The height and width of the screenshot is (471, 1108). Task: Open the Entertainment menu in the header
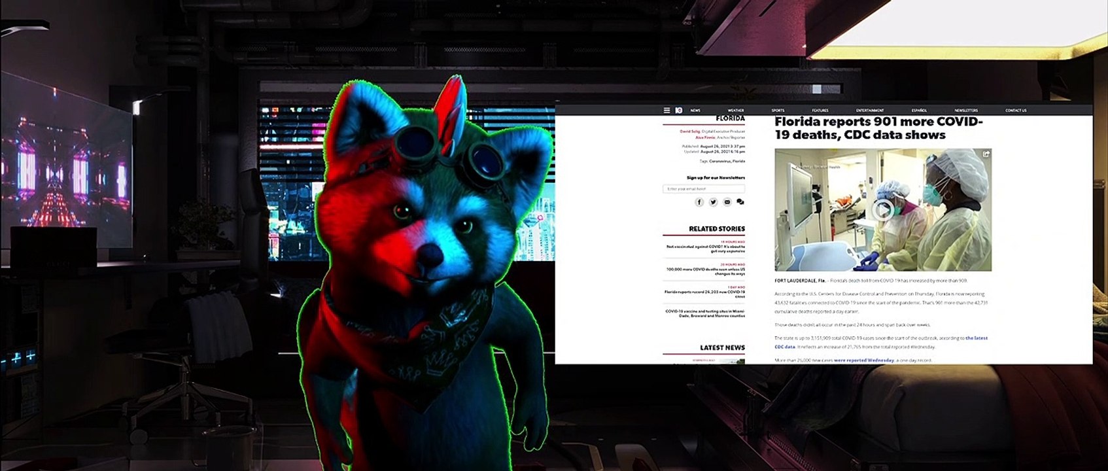pos(870,111)
